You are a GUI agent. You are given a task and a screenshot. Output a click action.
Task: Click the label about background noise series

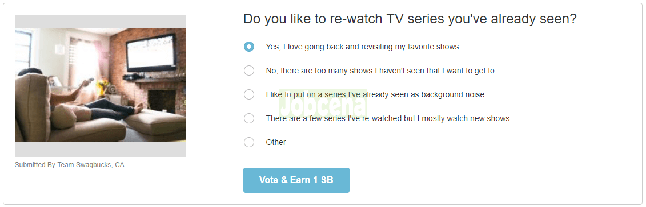point(376,95)
